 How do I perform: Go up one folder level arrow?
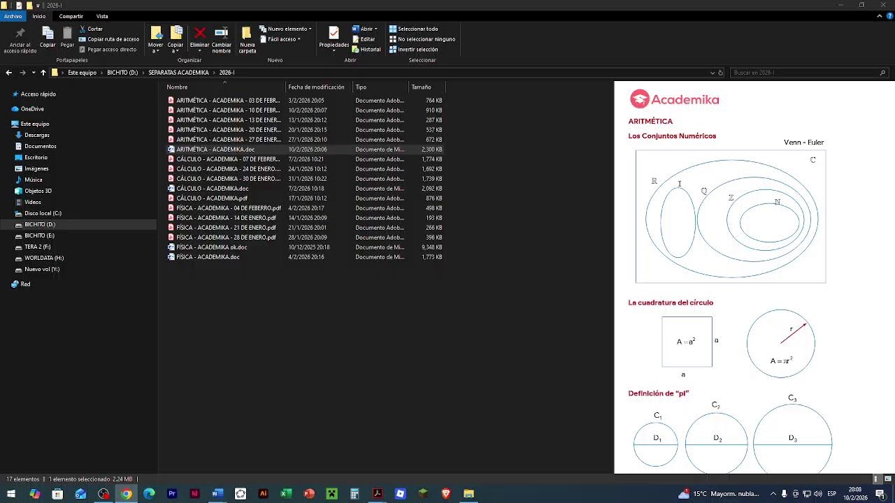click(43, 73)
